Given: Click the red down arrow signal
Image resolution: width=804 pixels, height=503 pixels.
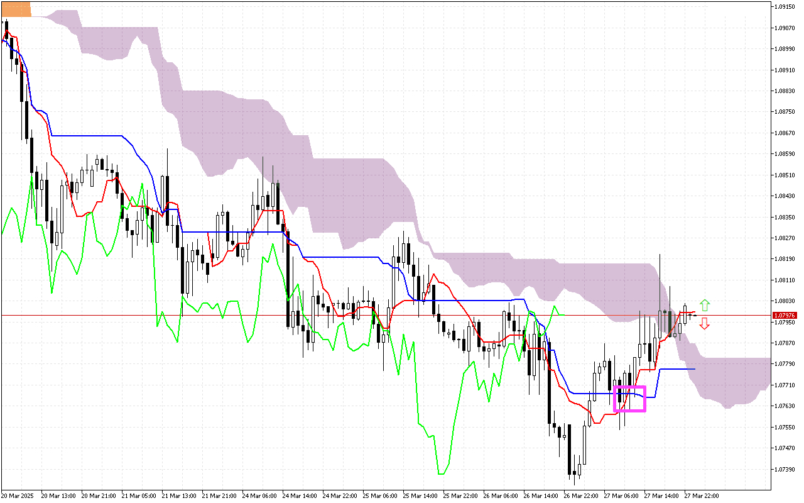Looking at the screenshot, I should pos(705,323).
